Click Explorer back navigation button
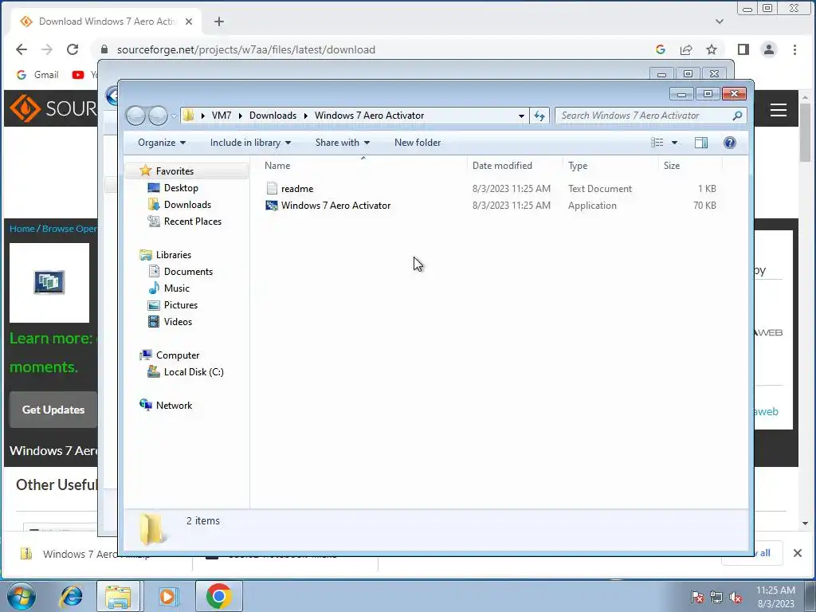The width and height of the screenshot is (816, 612). click(x=135, y=116)
